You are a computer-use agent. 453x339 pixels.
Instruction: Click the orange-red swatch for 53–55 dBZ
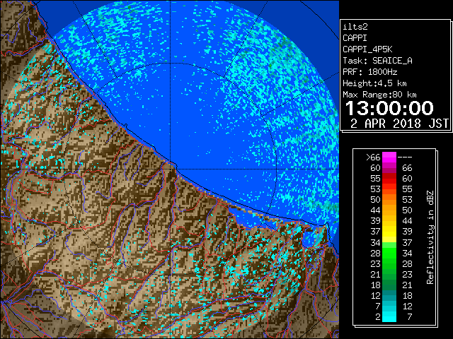(x=389, y=189)
